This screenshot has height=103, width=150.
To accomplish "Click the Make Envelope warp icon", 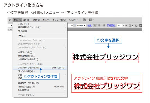I will pos(130,26).
